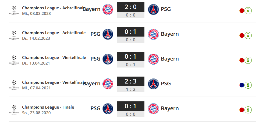Screen dimensions: 266x123
Task: Click Champions League - Achtelfinale text dated 14.02.2023
Action: pos(54,33)
